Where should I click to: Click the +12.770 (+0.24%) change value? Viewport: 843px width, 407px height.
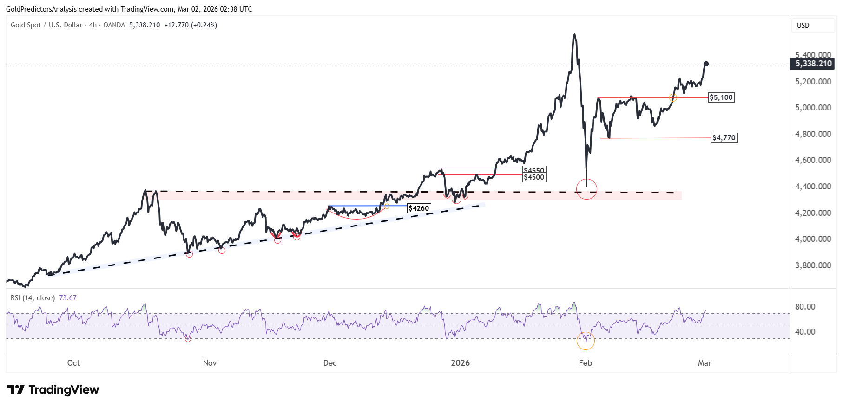click(x=191, y=25)
